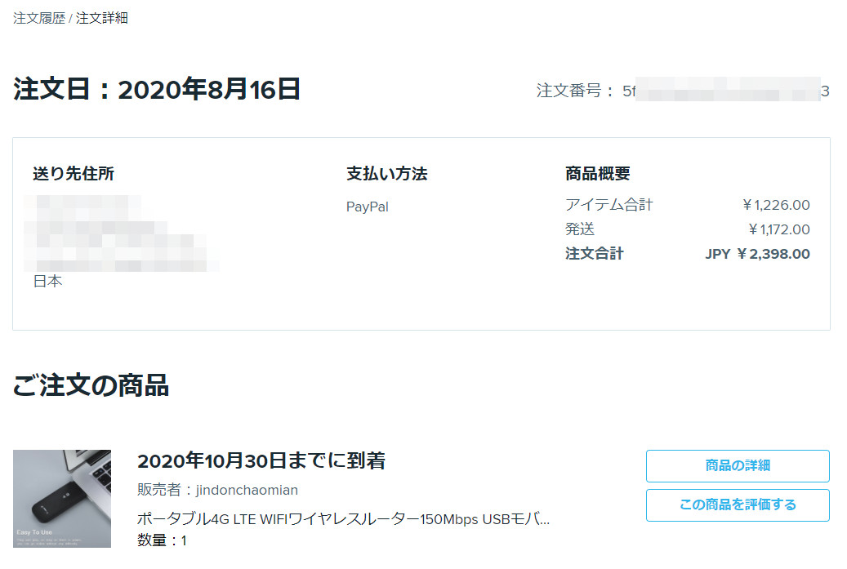Viewport: 847px width, 569px height.
Task: Select the PayPal payment method text
Action: 368,207
